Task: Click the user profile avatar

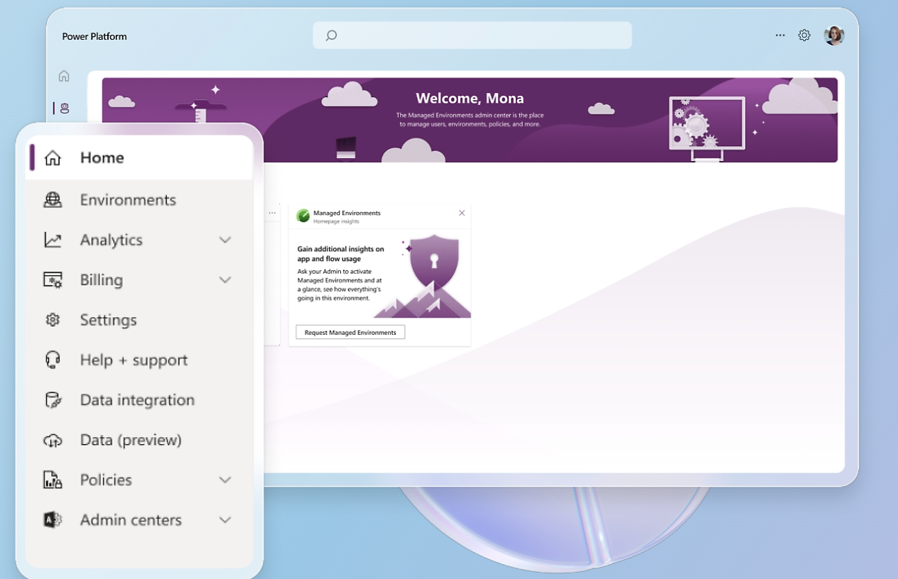Action: (834, 35)
